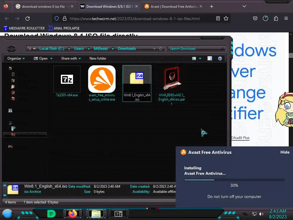This screenshot has height=220, width=293.
Task: Switch to Firefox from the taskbar
Action: (x=72, y=214)
